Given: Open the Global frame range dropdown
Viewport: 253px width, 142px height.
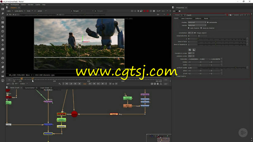Looking at the screenshot, I should (x=24, y=84).
